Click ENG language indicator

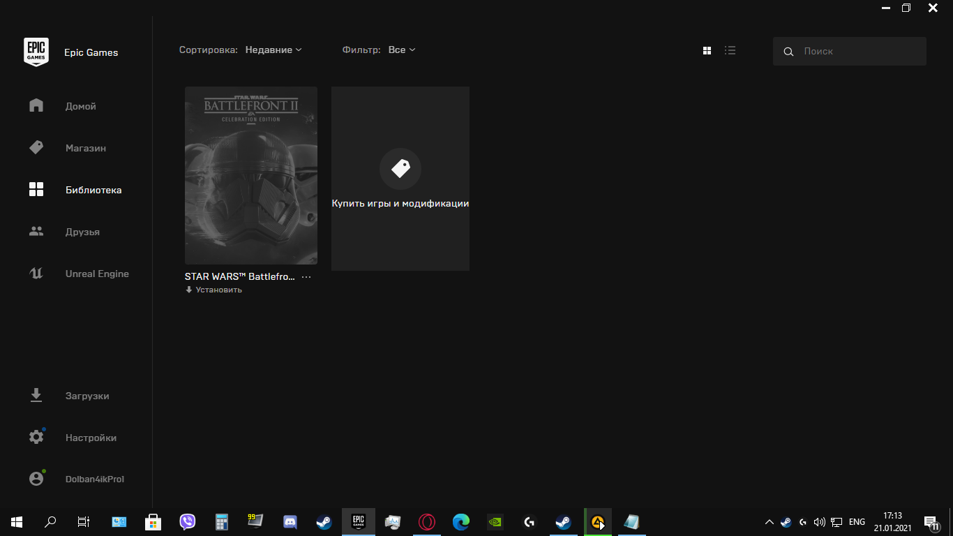857,521
